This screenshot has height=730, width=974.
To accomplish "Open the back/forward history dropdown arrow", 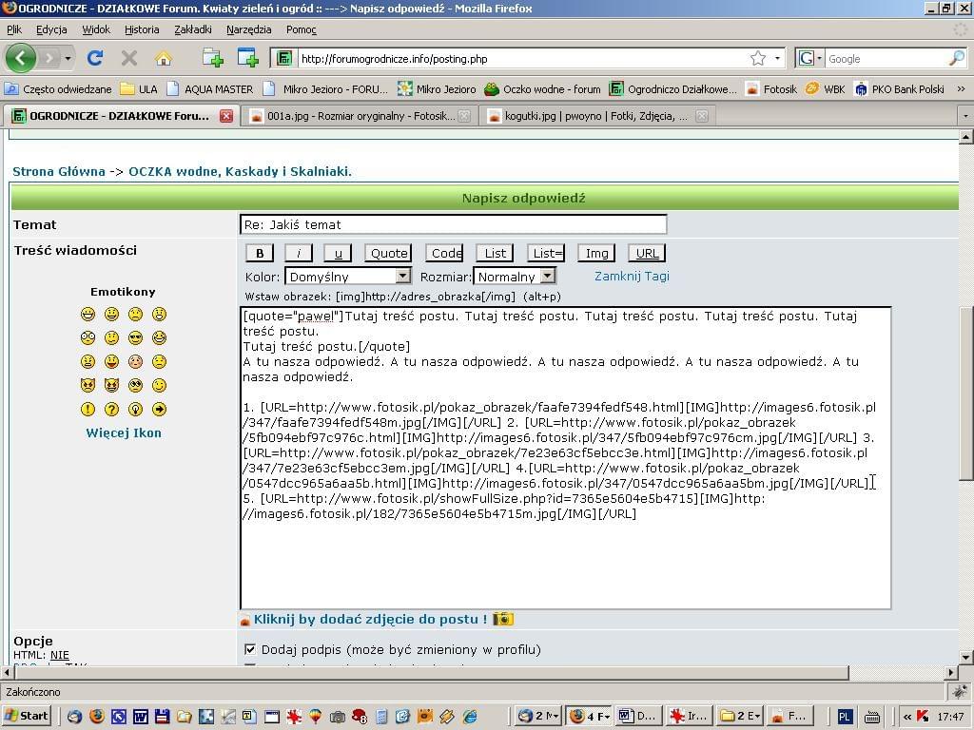I will coord(68,58).
